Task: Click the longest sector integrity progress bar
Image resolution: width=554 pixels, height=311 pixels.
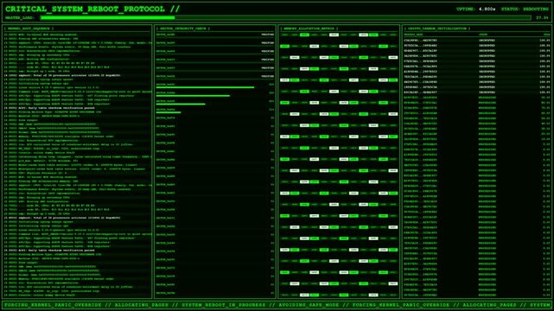Action: click(x=206, y=87)
